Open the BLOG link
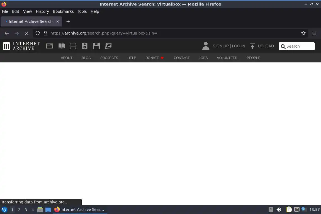Image resolution: width=321 pixels, height=214 pixels. (x=86, y=58)
